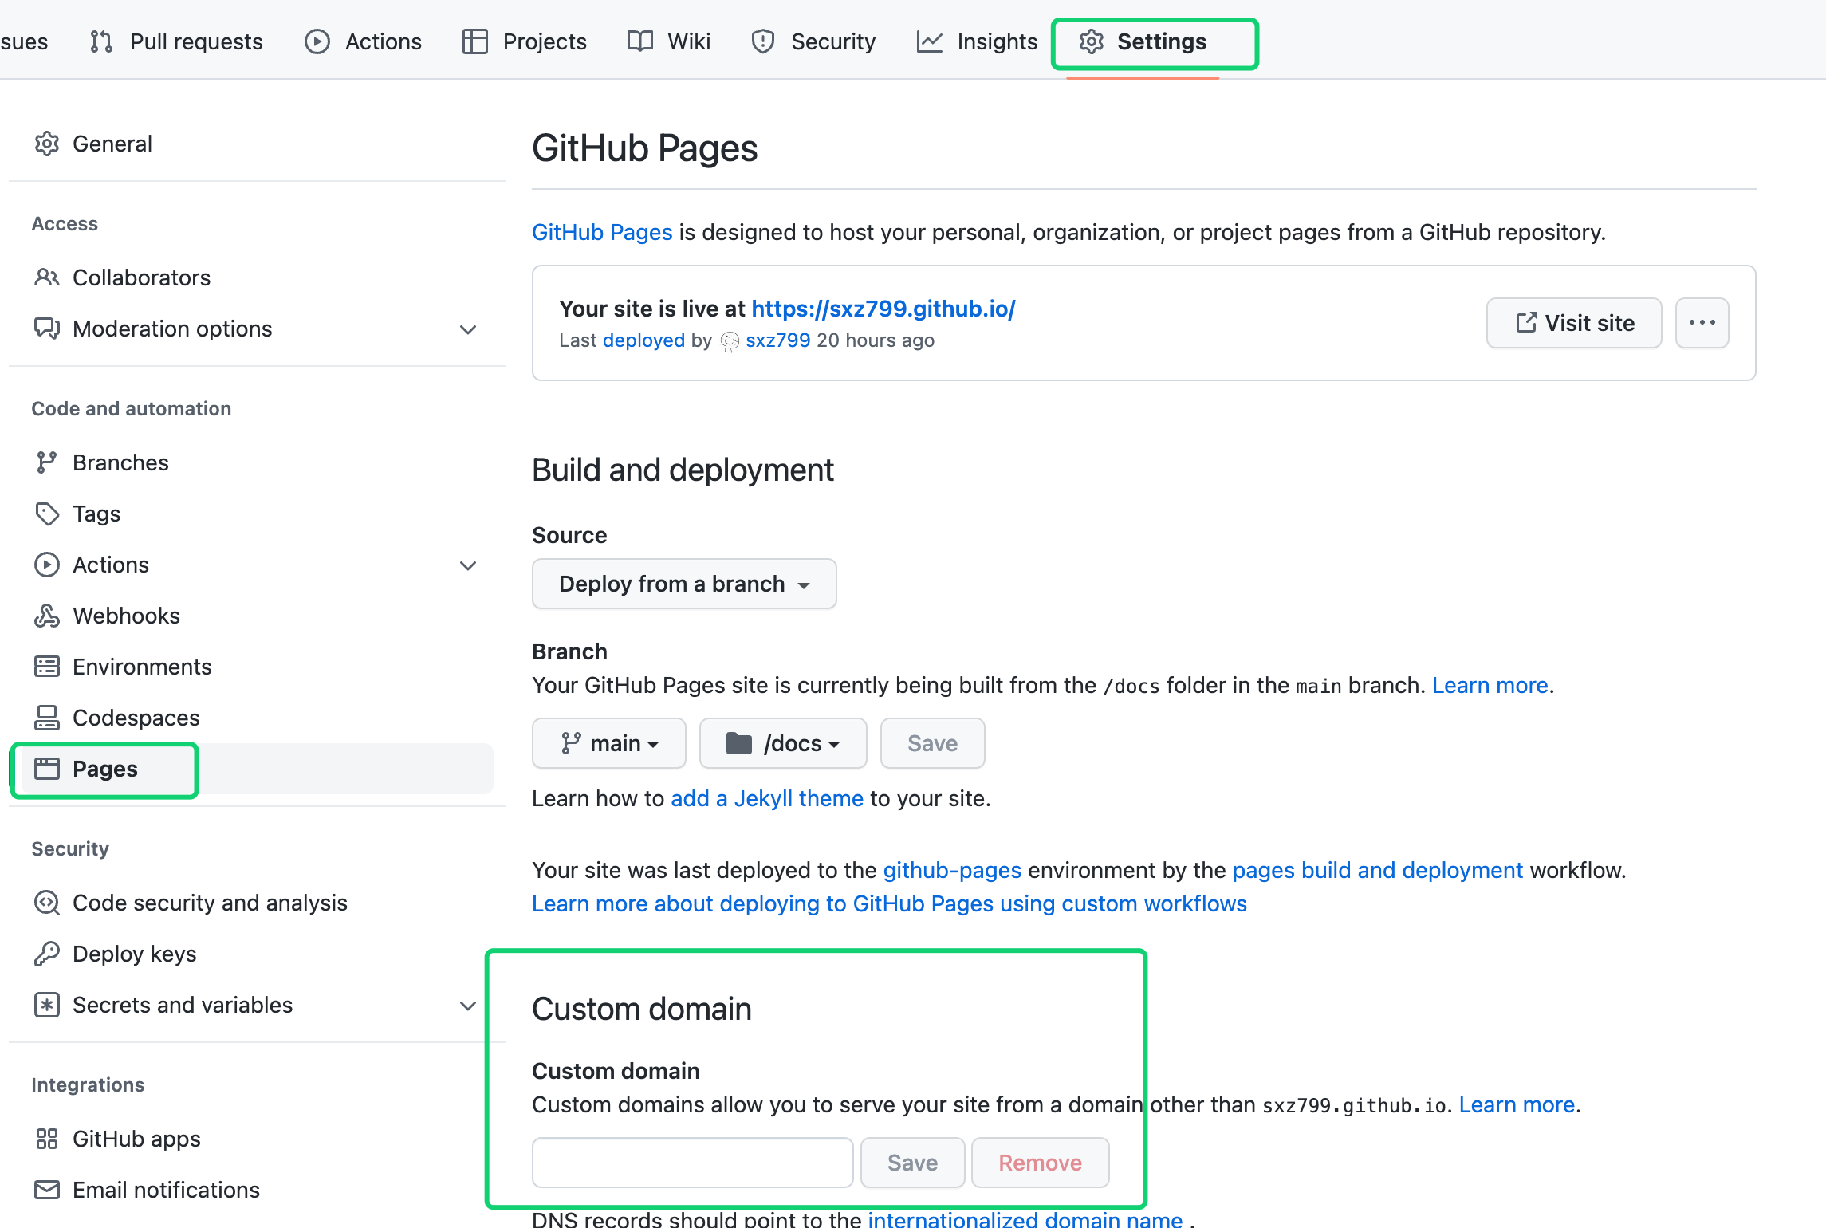The width and height of the screenshot is (1826, 1228).
Task: Open the Deploy from a branch dropdown
Action: tap(684, 584)
